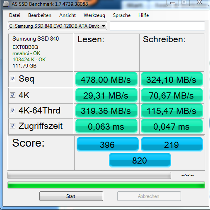Screen dimensions: 210x210
Task: Open the Sprache menu
Action: coord(122,15)
